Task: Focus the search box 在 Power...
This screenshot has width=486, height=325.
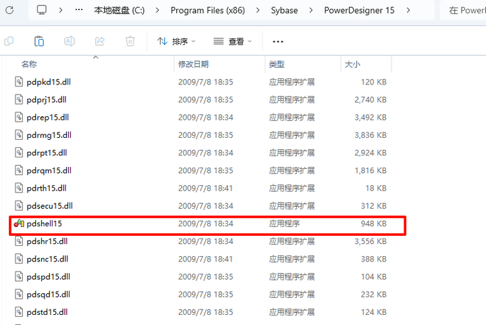Action: (x=463, y=10)
